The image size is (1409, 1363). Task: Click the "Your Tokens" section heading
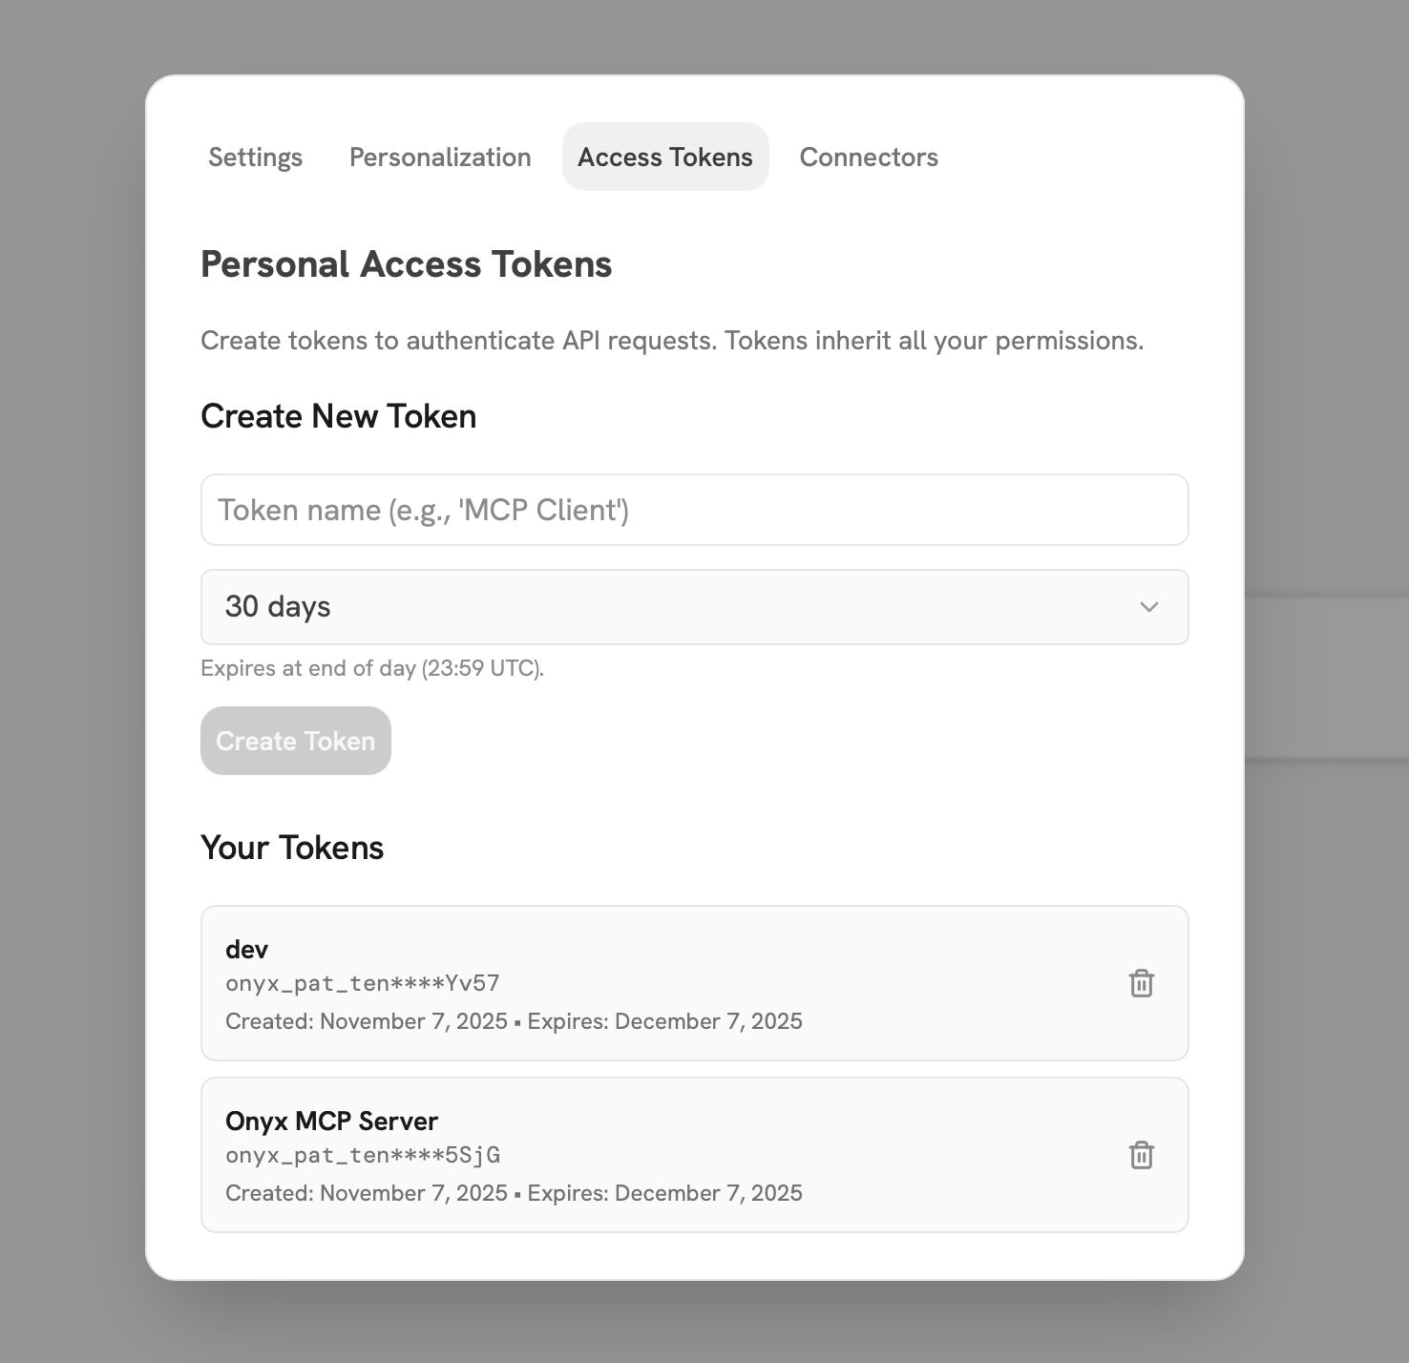pos(291,848)
